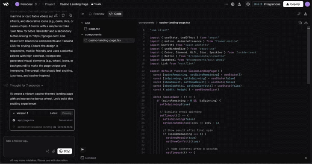The image size is (312, 164).
Task: Click the const handleSpin code line
Action: point(174,97)
